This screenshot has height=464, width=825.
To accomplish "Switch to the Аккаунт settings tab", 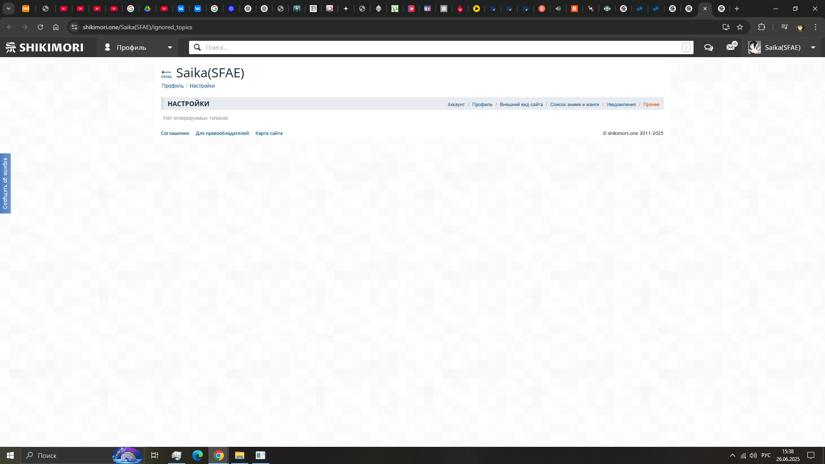I will click(456, 104).
